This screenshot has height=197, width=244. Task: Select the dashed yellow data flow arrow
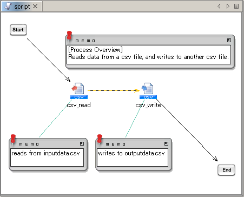(114, 90)
